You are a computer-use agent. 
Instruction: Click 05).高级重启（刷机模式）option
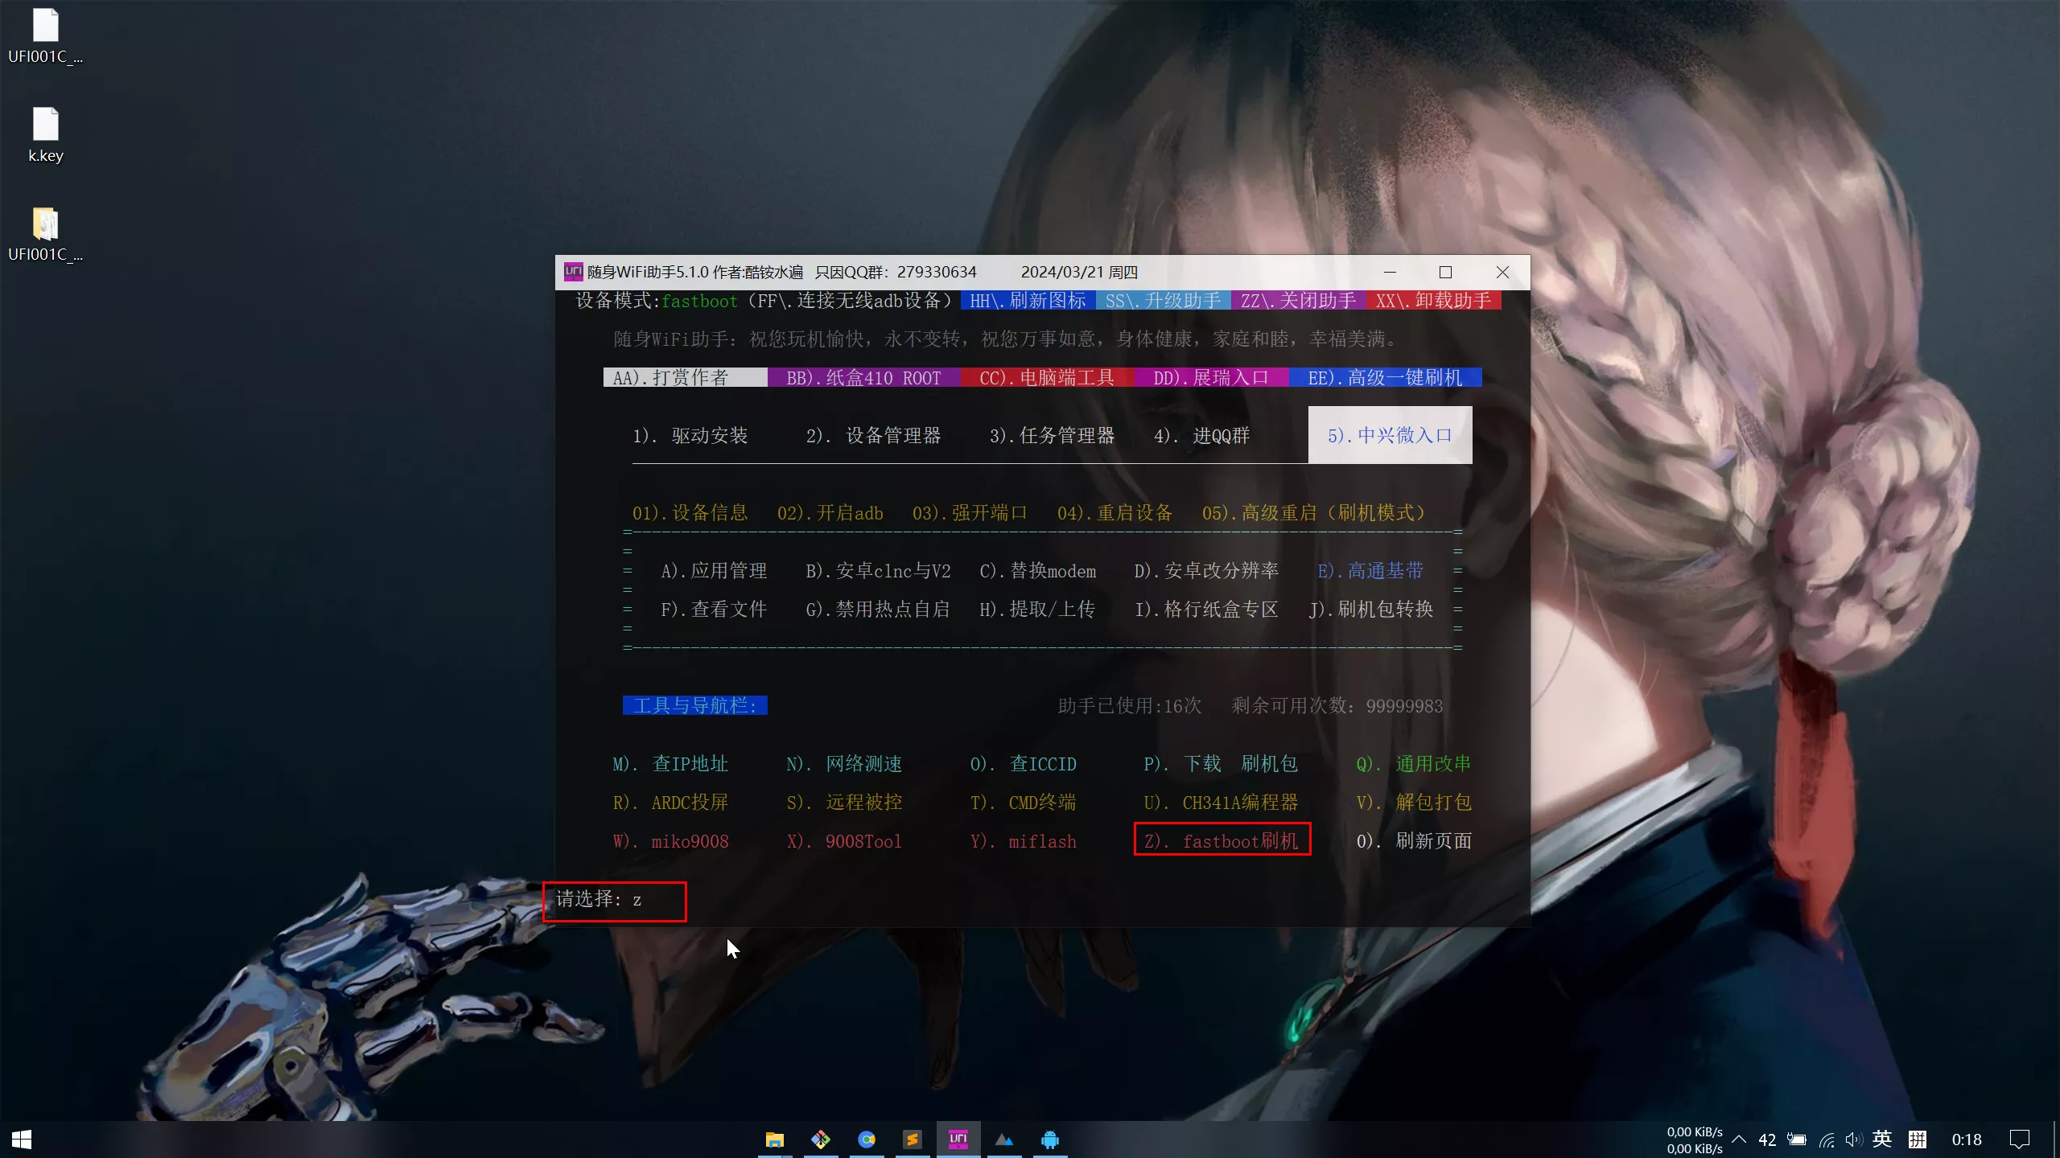(x=1315, y=513)
